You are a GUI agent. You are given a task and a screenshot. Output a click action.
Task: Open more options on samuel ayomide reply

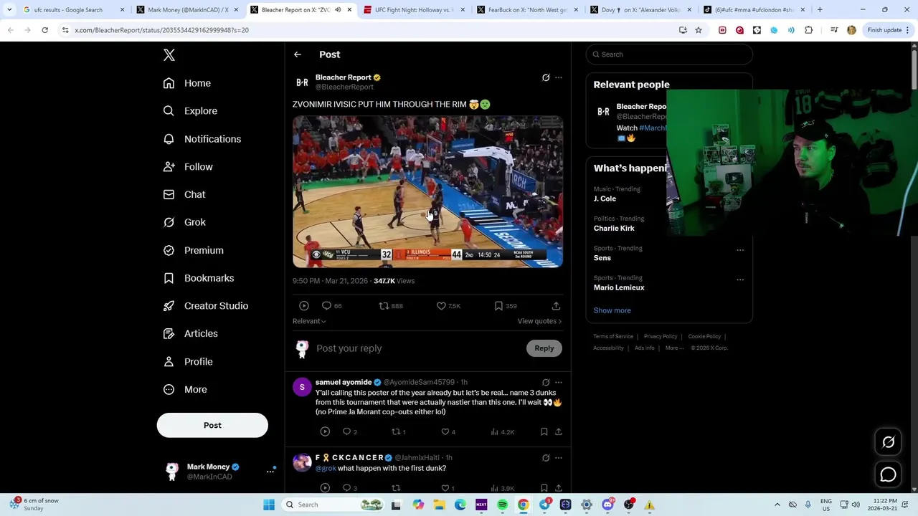559,383
